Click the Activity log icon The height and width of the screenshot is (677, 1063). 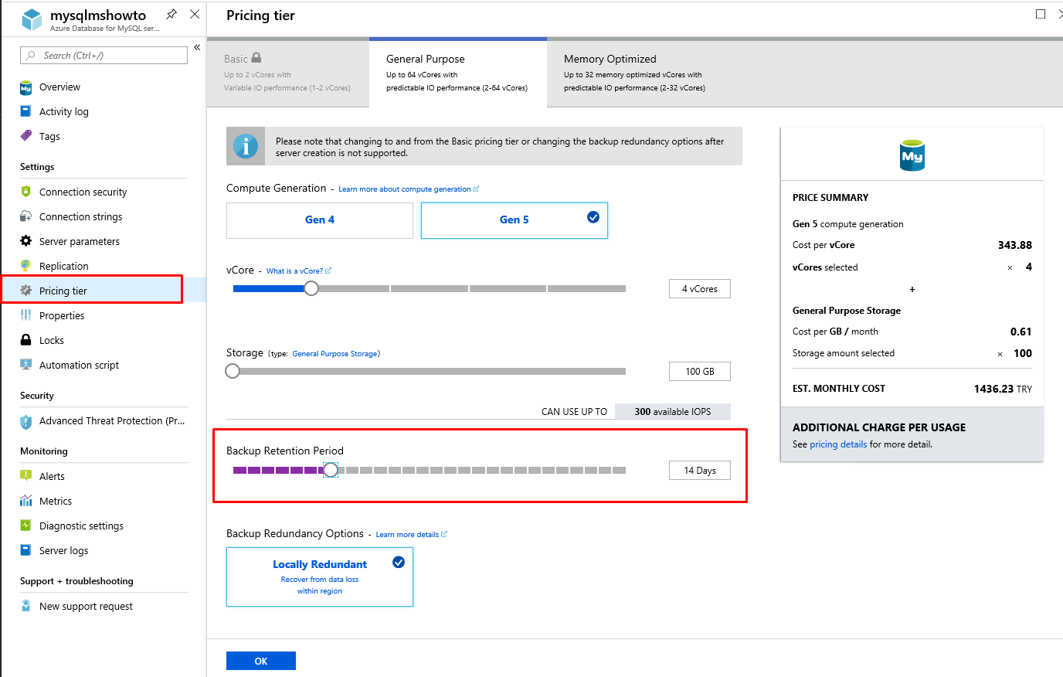pos(26,111)
